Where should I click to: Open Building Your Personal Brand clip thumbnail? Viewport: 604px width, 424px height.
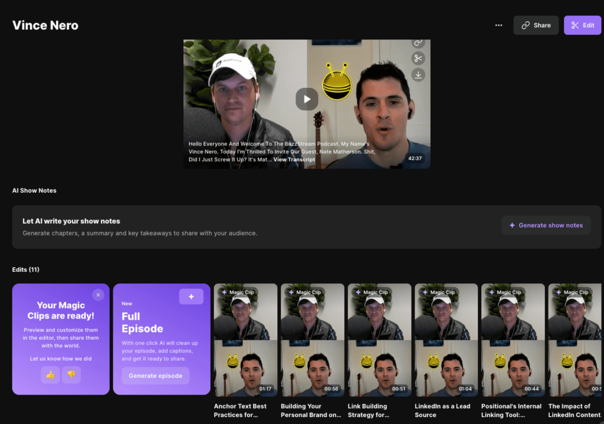coord(312,340)
